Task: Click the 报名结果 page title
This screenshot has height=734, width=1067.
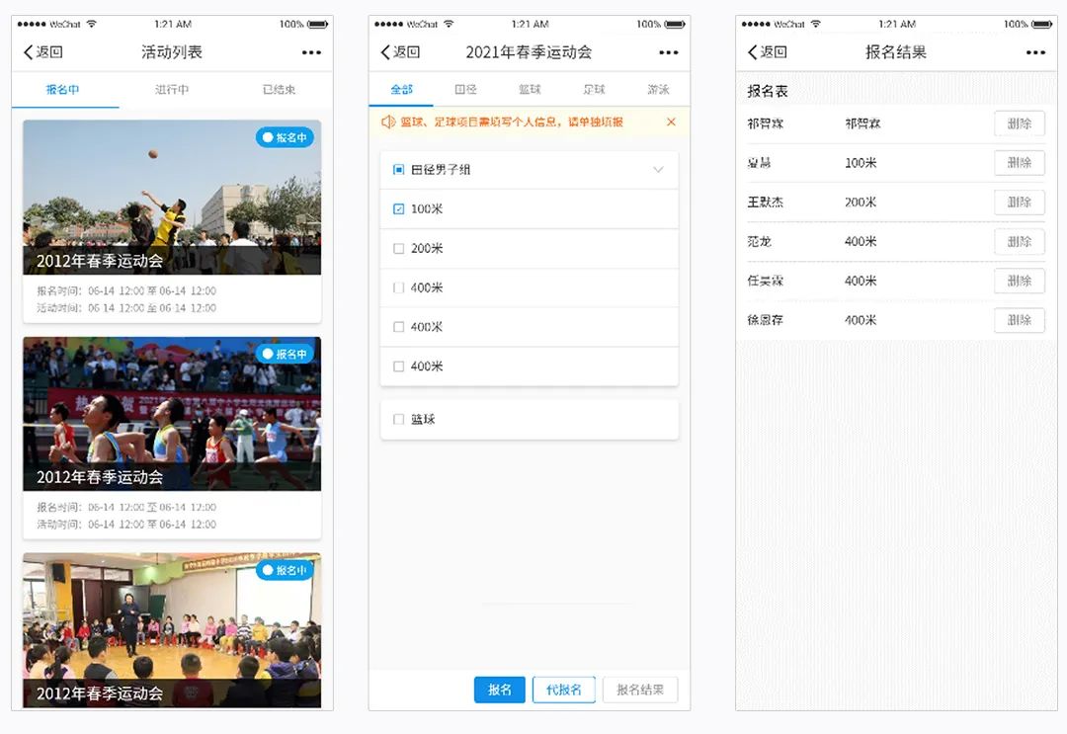Action: tap(895, 52)
